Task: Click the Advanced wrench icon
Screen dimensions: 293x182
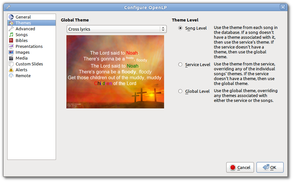Action: [11, 29]
